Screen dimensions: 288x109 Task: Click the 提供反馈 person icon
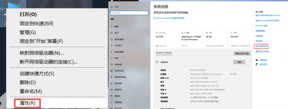256,64
